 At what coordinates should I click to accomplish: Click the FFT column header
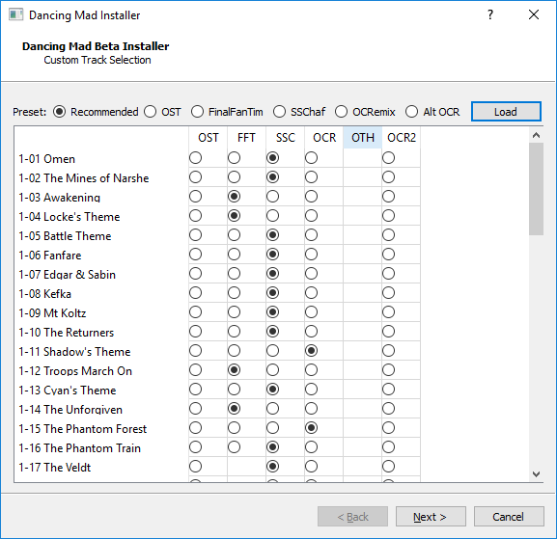[x=246, y=138]
